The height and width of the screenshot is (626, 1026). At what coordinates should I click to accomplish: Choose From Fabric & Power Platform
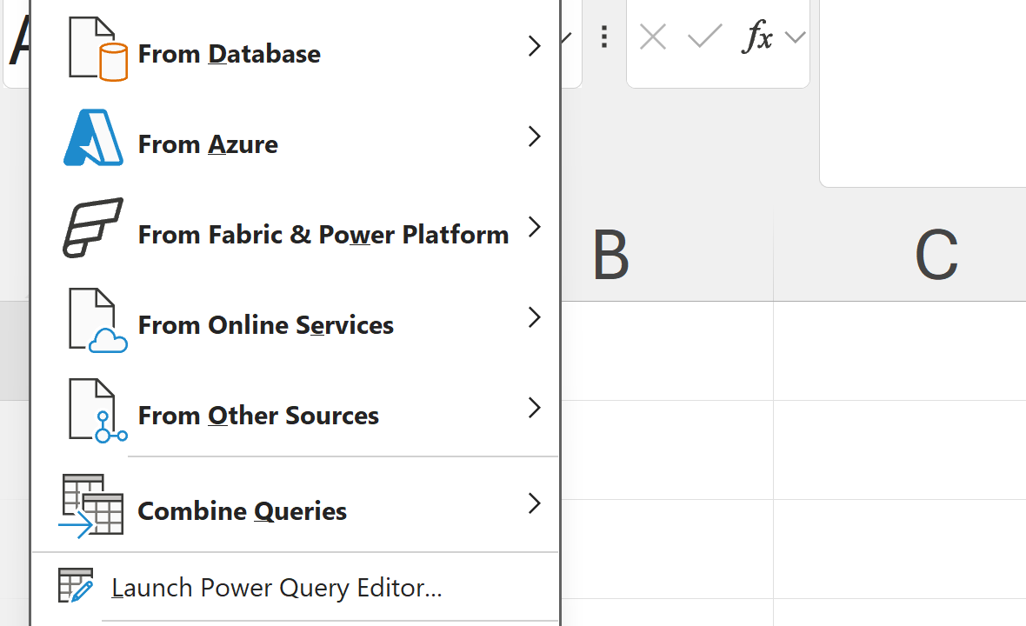(323, 235)
